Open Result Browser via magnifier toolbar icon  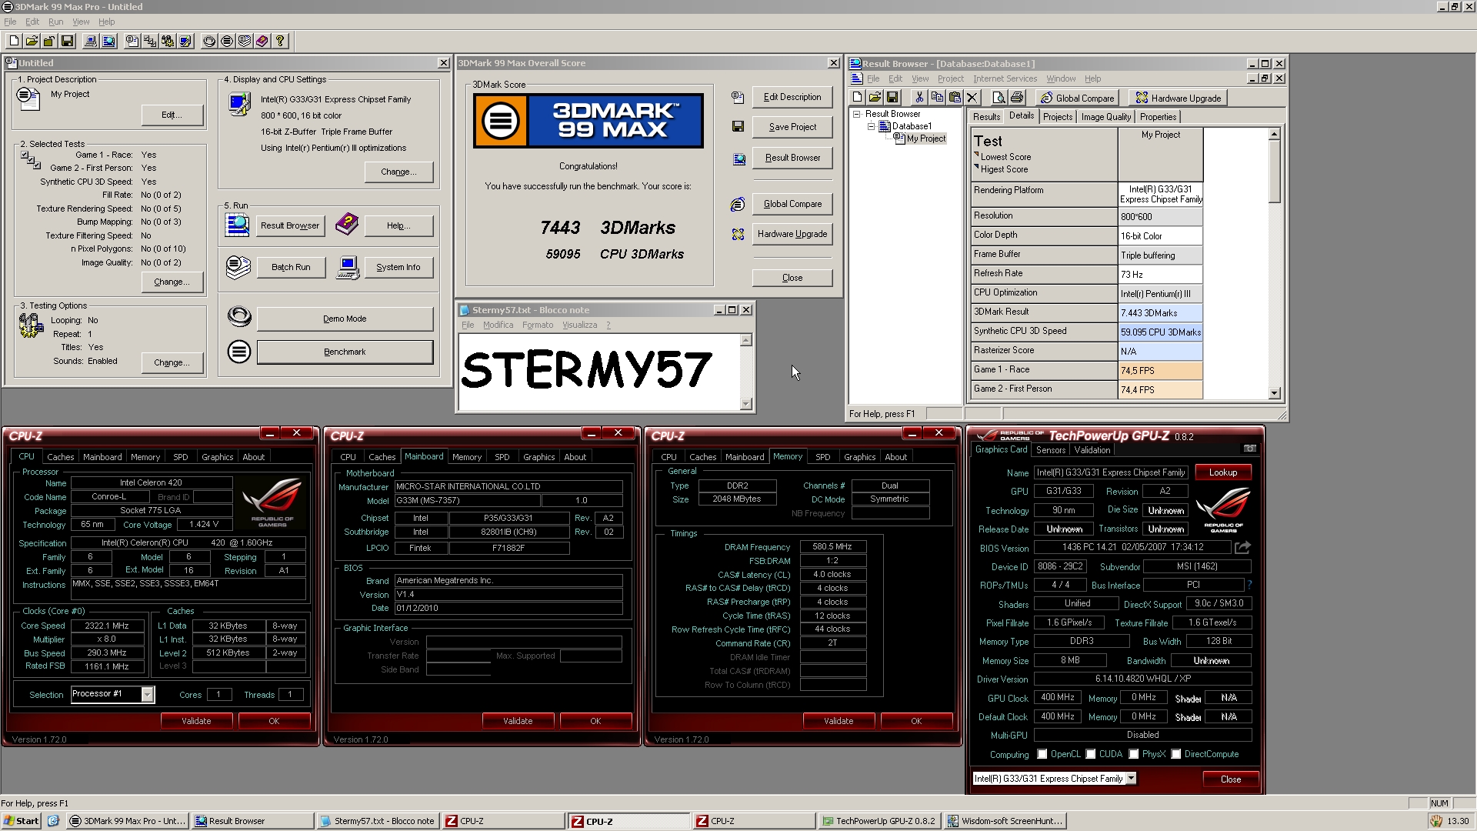pyautogui.click(x=108, y=42)
